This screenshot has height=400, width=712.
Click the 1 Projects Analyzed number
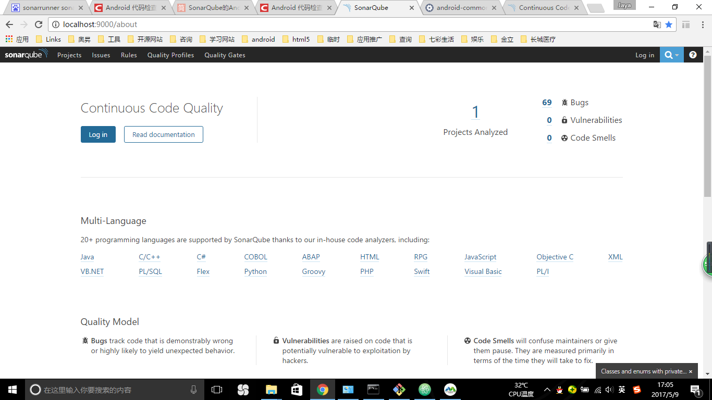click(x=475, y=112)
